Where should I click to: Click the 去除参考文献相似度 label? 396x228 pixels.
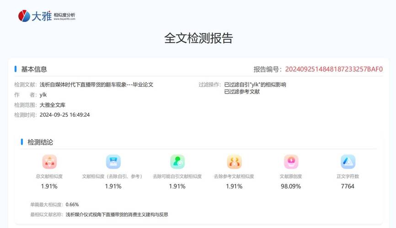(234, 176)
